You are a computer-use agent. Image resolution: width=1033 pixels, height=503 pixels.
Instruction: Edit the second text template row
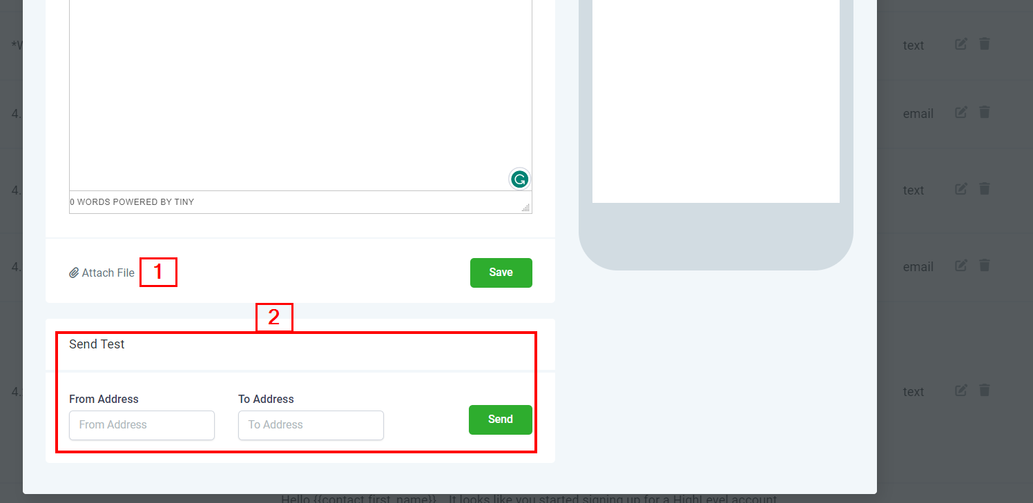pos(961,189)
